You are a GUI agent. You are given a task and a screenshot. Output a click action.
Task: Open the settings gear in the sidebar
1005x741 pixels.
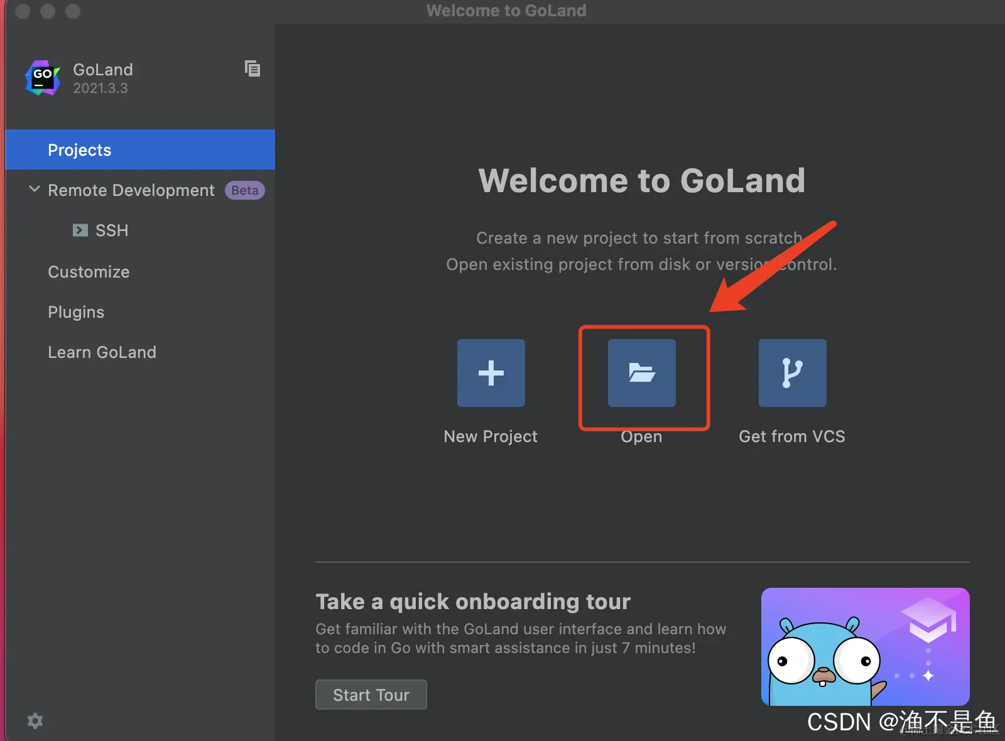35,721
